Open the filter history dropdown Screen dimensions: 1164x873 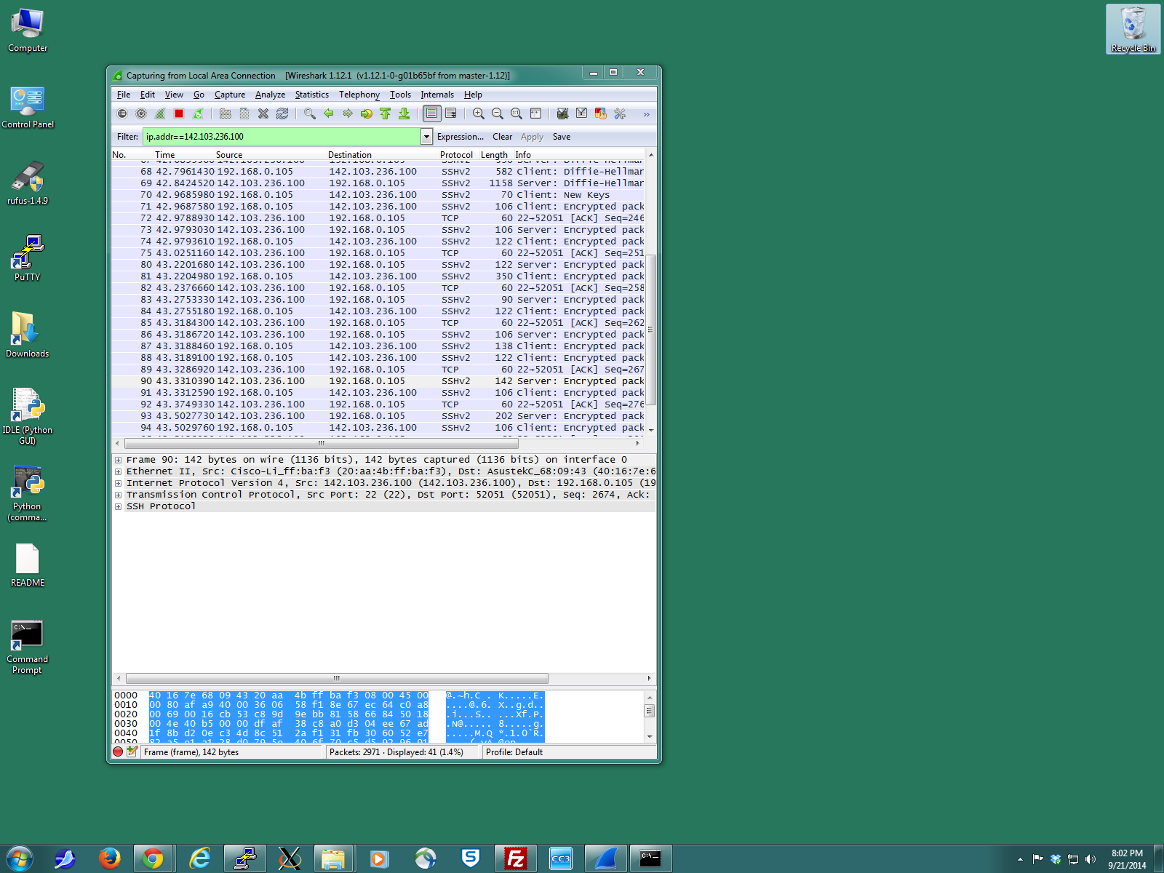pyautogui.click(x=426, y=137)
